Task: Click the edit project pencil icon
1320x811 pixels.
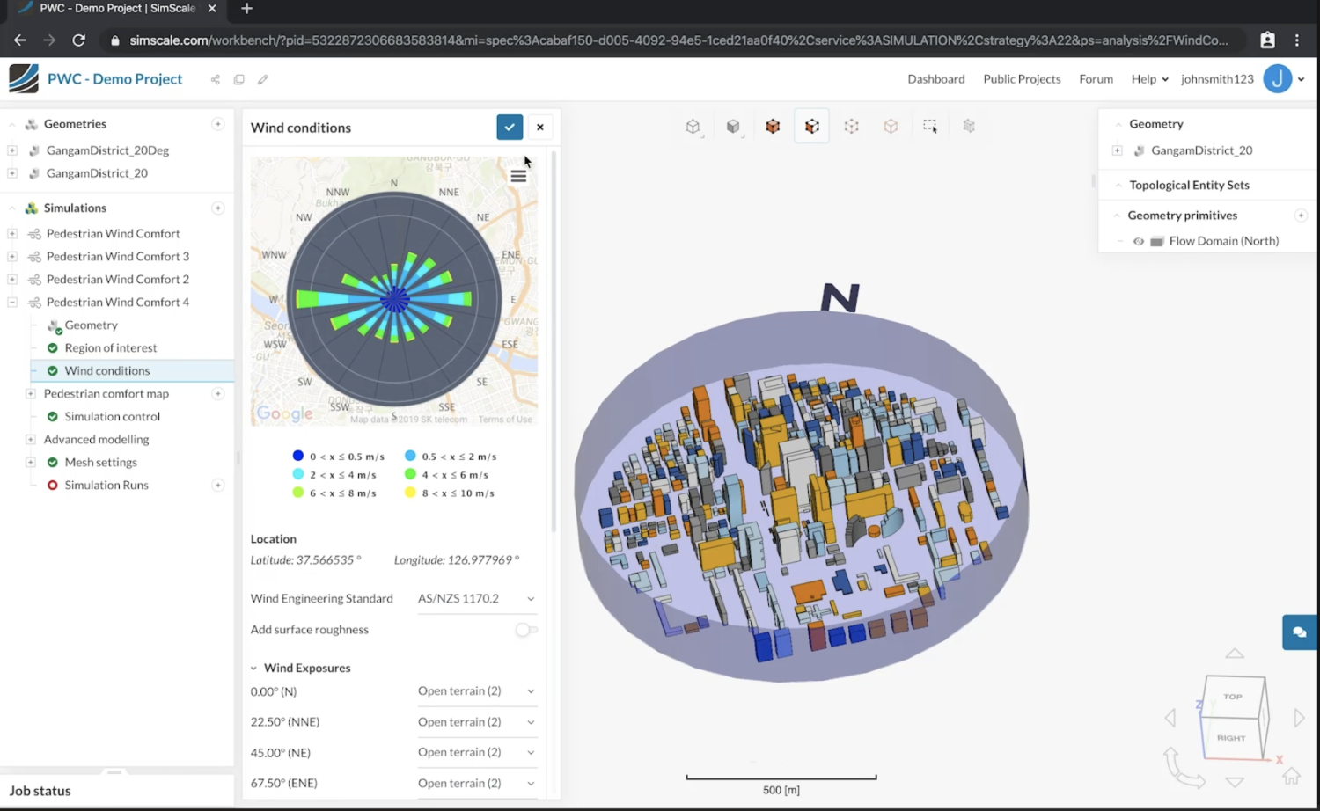Action: coord(262,79)
